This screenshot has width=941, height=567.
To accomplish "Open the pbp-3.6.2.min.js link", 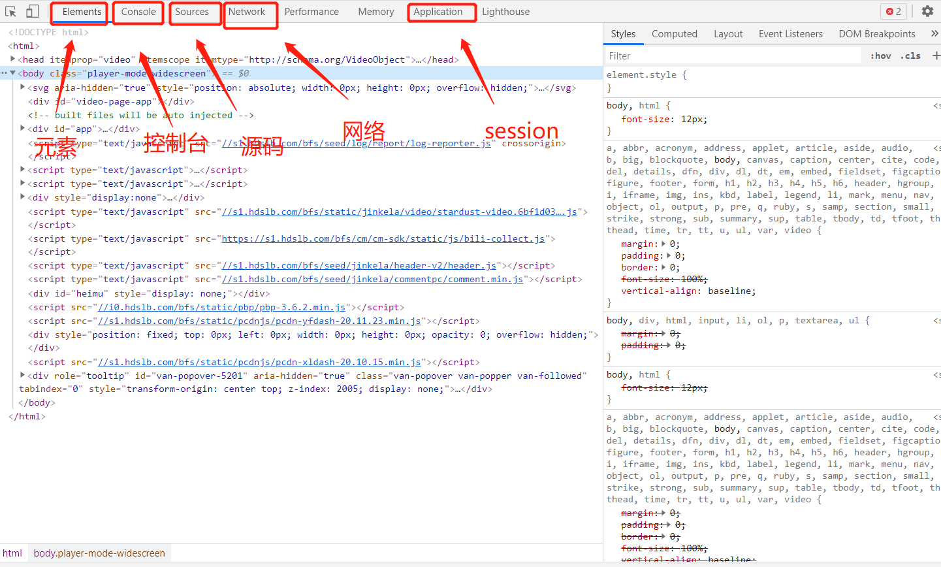I will [221, 307].
